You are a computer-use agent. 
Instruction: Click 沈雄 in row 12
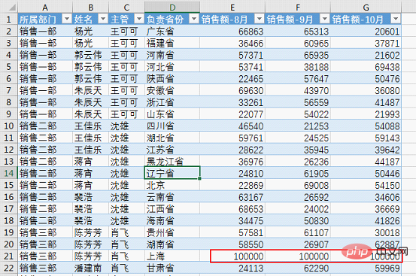pyautogui.click(x=126, y=150)
